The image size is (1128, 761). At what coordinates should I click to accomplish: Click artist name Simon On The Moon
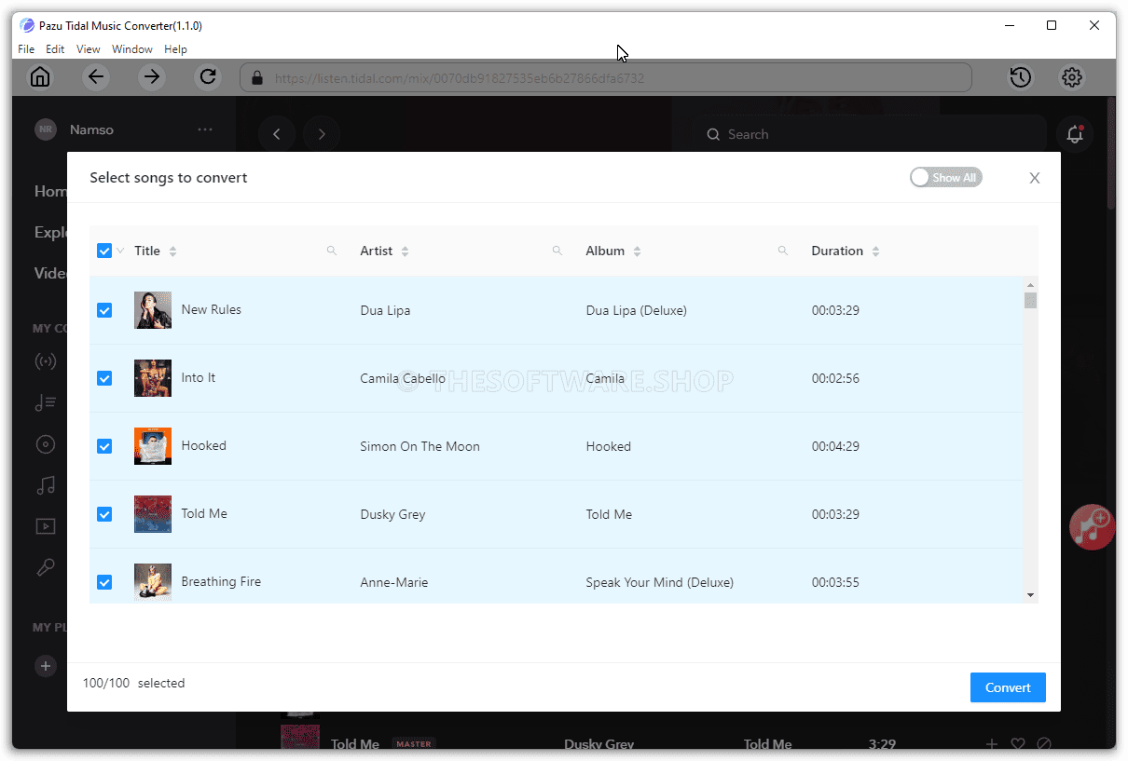click(x=420, y=446)
